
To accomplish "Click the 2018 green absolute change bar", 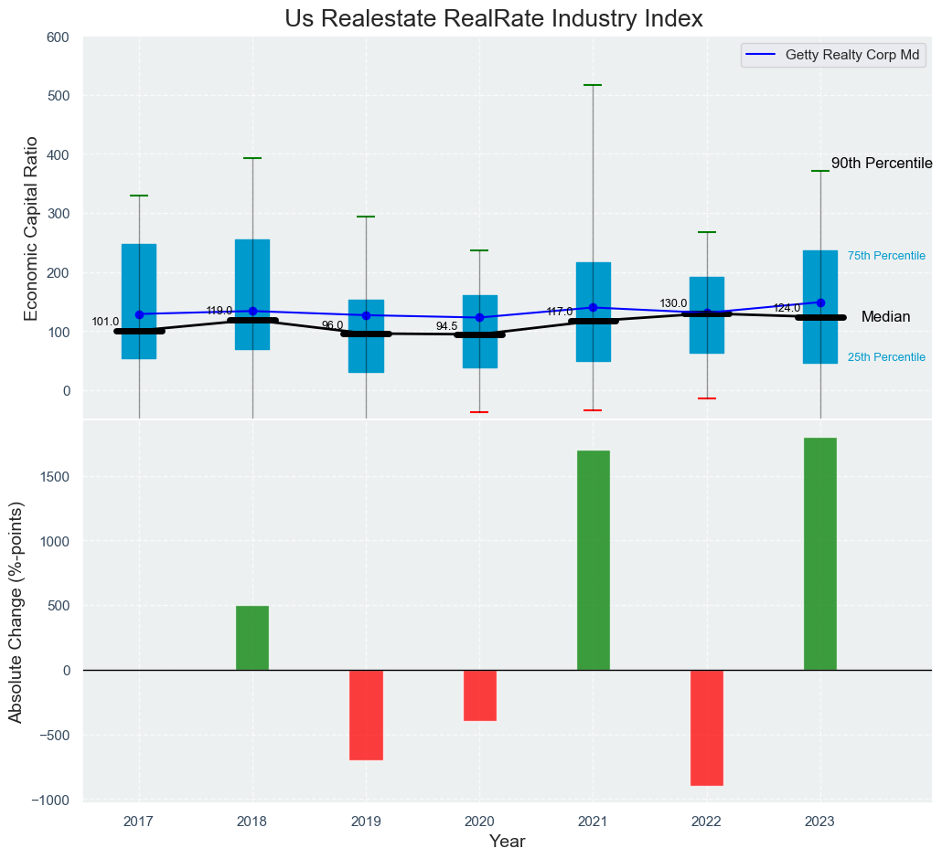I will (x=252, y=638).
